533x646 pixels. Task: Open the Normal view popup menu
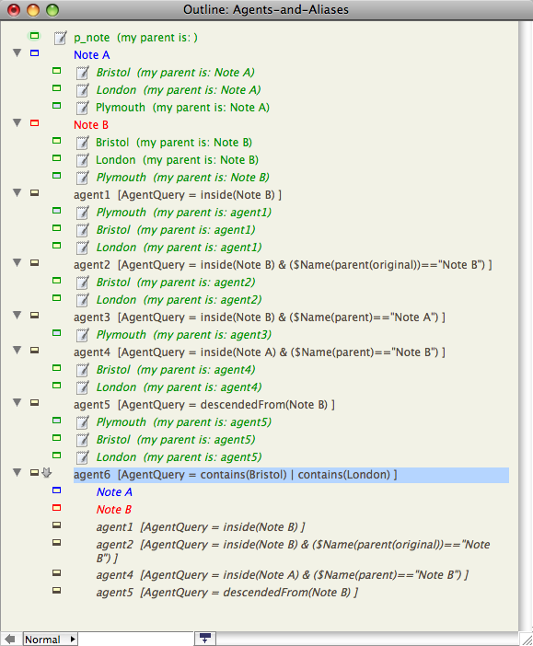click(x=51, y=639)
